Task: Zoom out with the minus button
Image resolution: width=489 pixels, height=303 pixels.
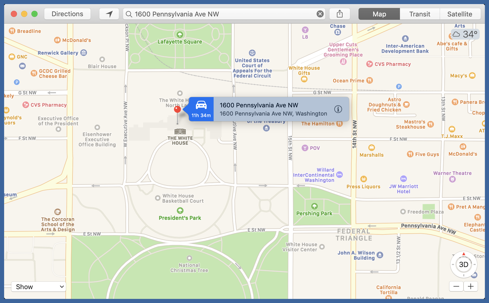Action: click(456, 286)
